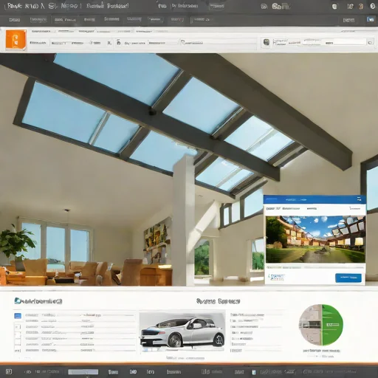Click the large skylight room photo
378x378 pixels.
[x=189, y=169]
